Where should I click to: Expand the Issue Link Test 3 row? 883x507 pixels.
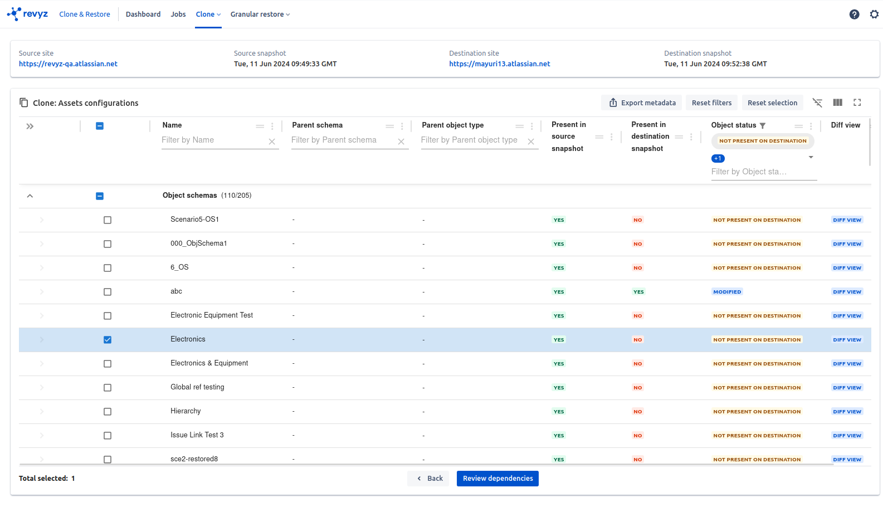pos(42,436)
